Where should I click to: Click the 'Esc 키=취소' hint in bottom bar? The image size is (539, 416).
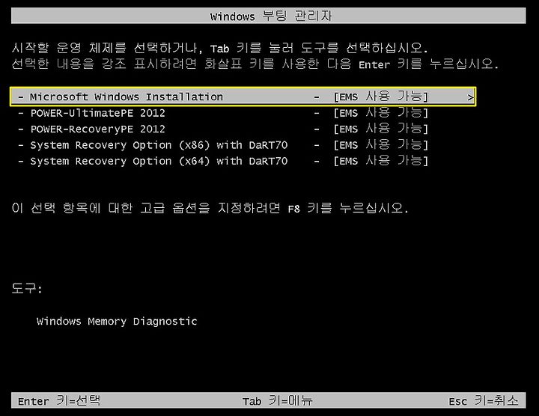[484, 400]
